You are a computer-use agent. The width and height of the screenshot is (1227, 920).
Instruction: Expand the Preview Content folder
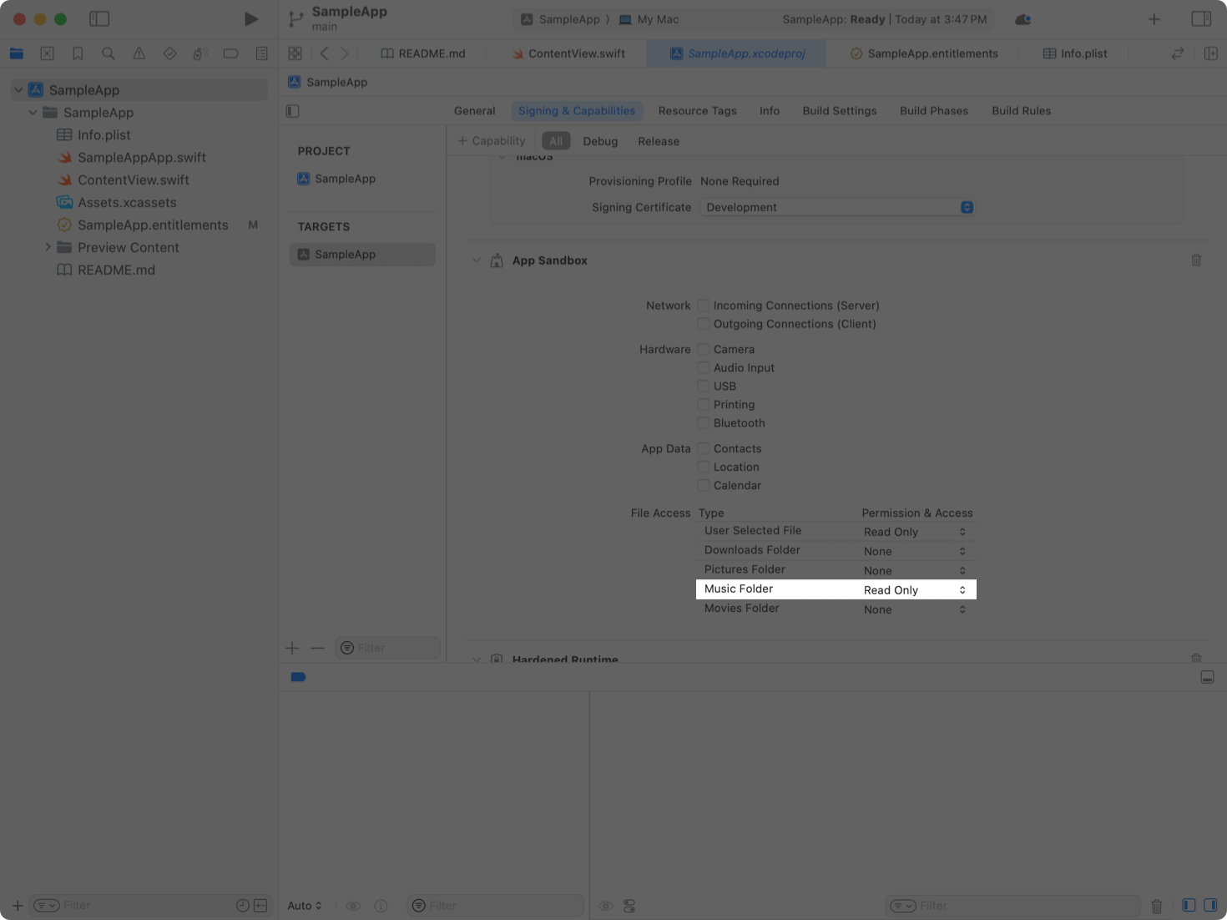pyautogui.click(x=48, y=247)
